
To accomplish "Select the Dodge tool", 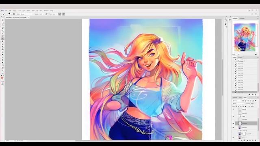I will [x=2, y=55].
